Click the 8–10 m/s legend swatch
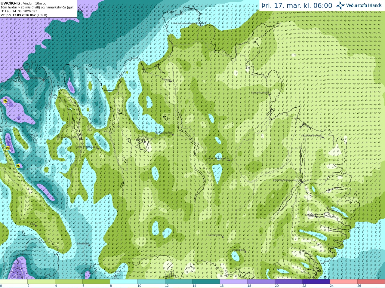The width and height of the screenshot is (385, 288). [124, 282]
